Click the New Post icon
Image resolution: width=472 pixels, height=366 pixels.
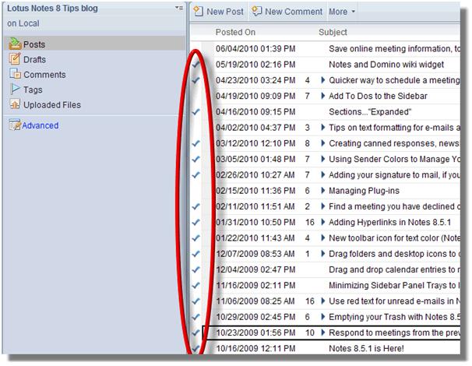pyautogui.click(x=198, y=11)
